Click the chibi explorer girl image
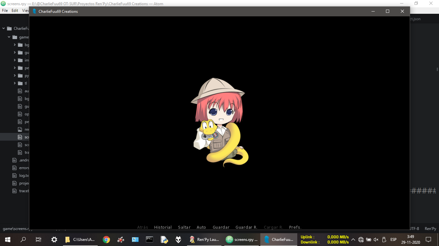 coord(219,122)
